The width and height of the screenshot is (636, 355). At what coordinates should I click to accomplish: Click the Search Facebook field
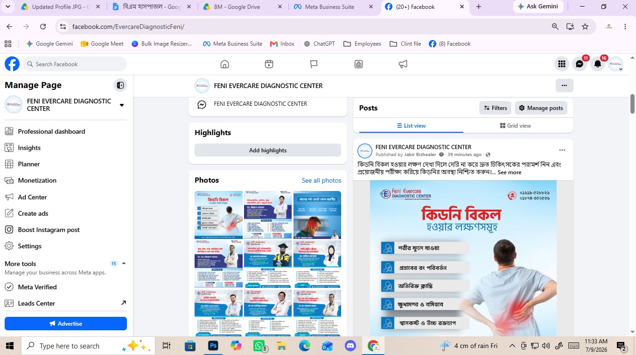pos(75,64)
